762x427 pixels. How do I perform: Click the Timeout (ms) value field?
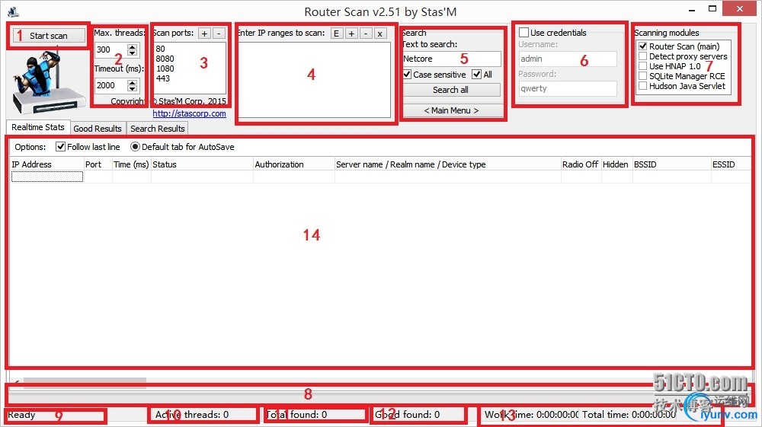pos(111,85)
